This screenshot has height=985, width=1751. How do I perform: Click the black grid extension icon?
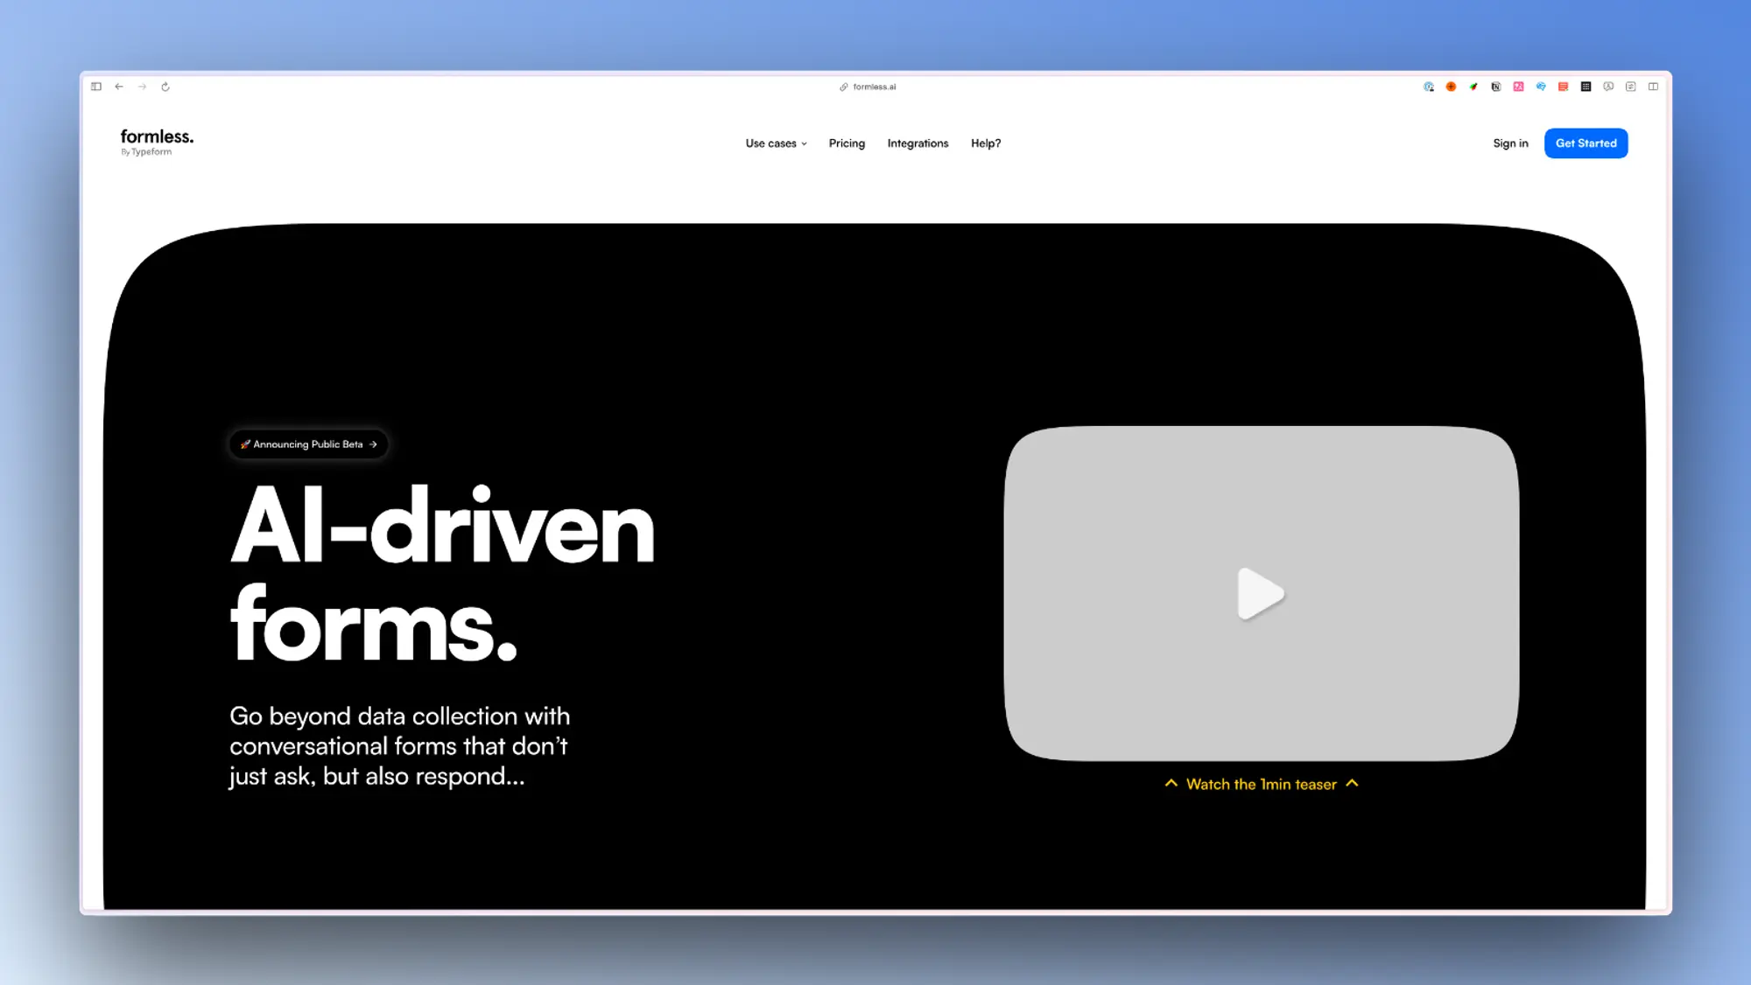(1586, 87)
